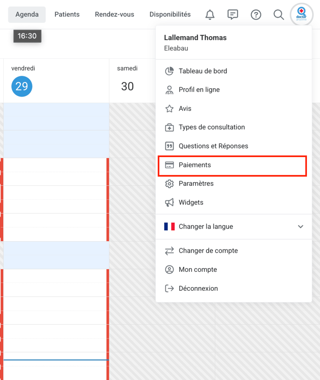
Task: Click the doctoranytime profile avatar
Action: pyautogui.click(x=301, y=14)
